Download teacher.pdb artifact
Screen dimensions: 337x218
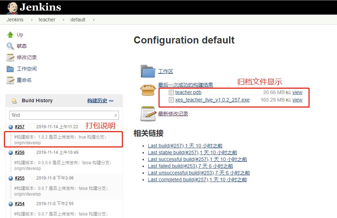pyautogui.click(x=188, y=93)
